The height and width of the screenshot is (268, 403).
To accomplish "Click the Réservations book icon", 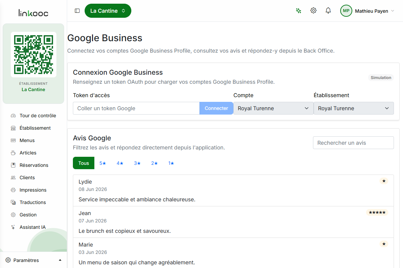I will [13, 165].
